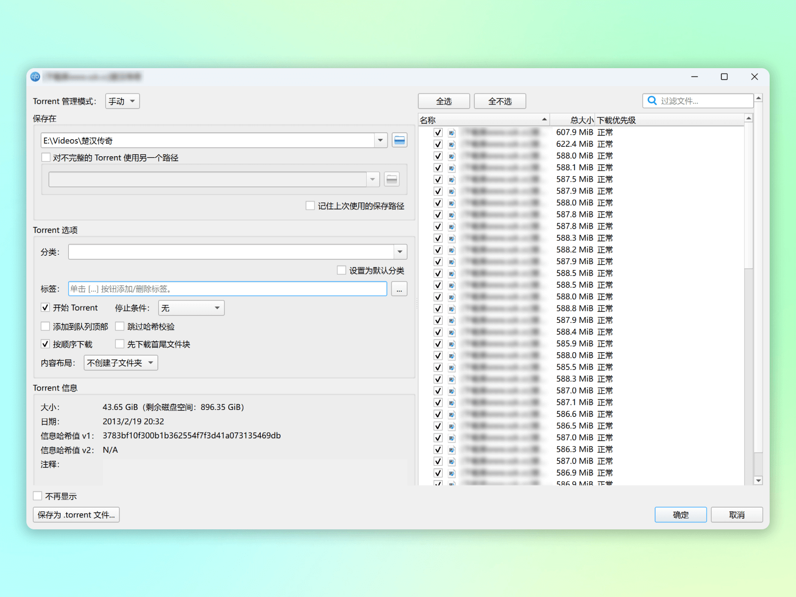Expand the 停止条件 dropdown
The image size is (796, 597).
pyautogui.click(x=191, y=308)
